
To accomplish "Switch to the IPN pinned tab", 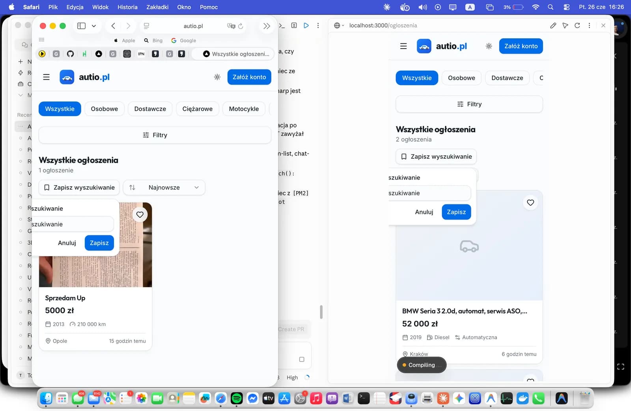I will [141, 54].
